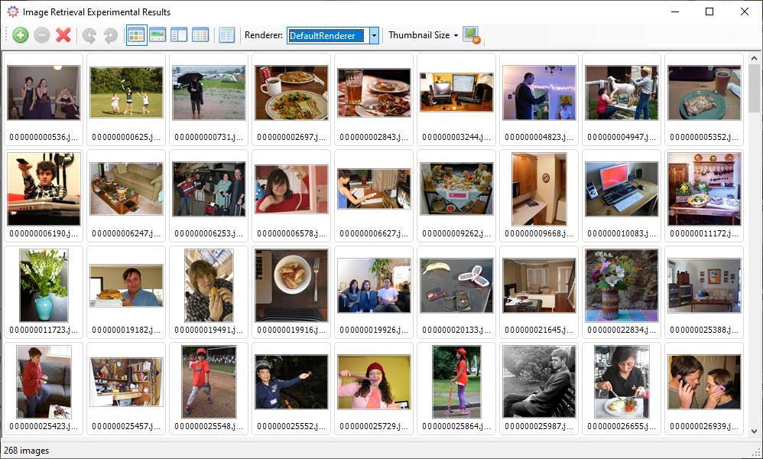Maximize the Image Retrieval window

709,11
